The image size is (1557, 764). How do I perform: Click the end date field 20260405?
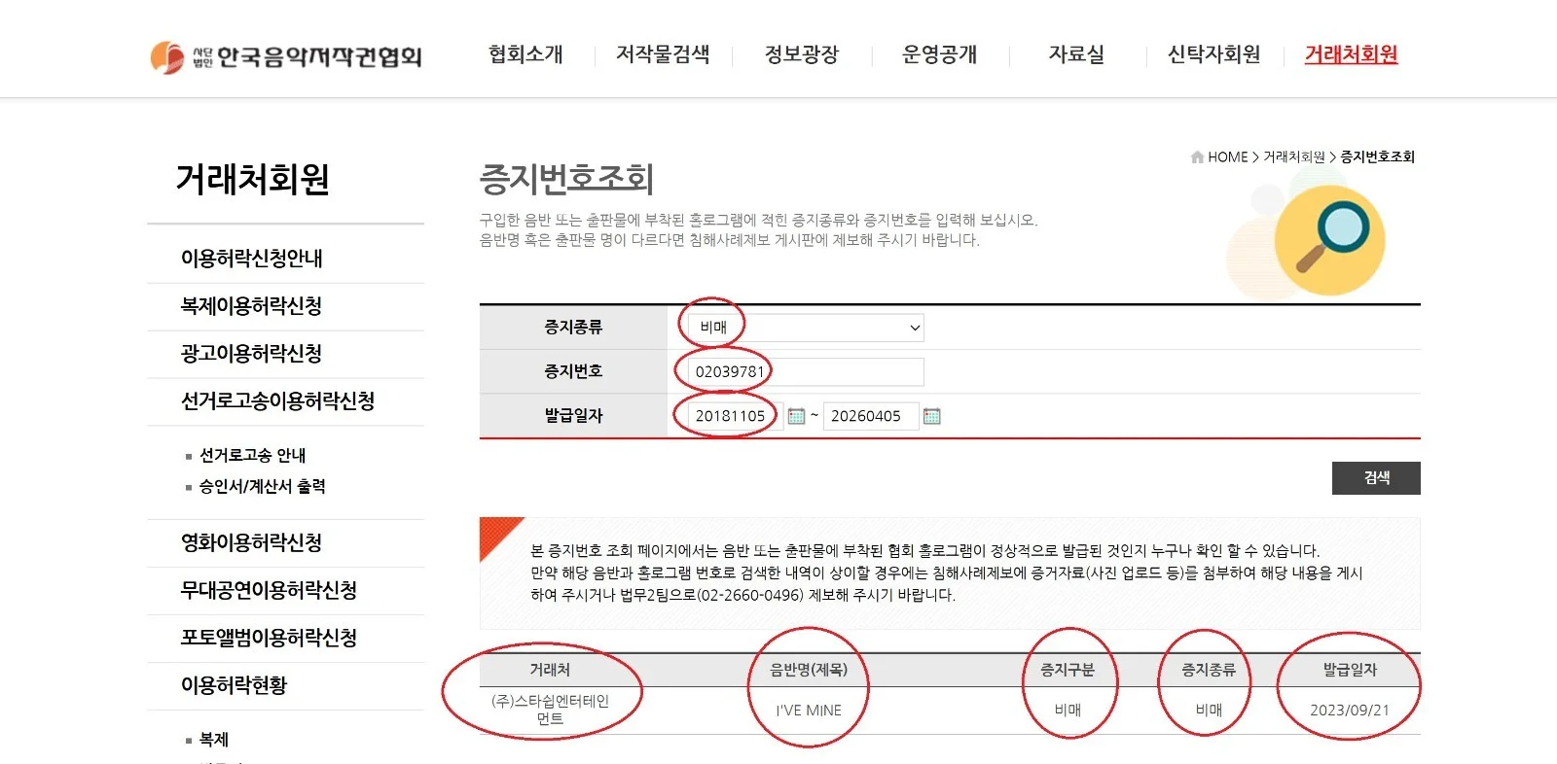(x=871, y=416)
